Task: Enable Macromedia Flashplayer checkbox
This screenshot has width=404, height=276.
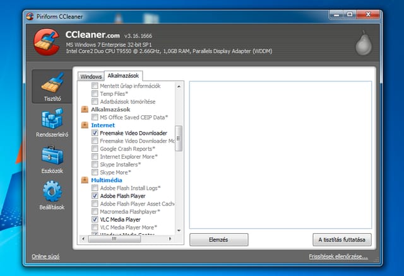Action: pyautogui.click(x=95, y=212)
